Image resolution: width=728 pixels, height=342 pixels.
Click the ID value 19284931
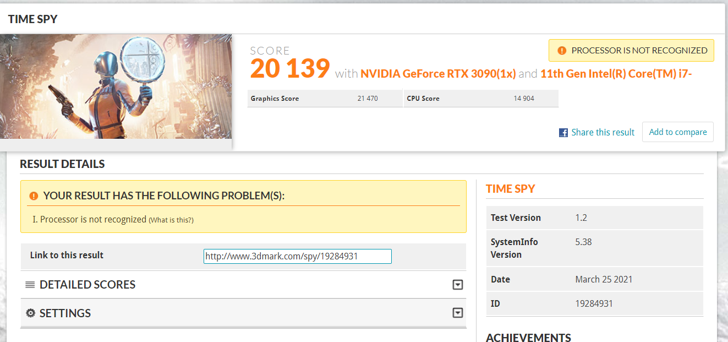(x=594, y=303)
